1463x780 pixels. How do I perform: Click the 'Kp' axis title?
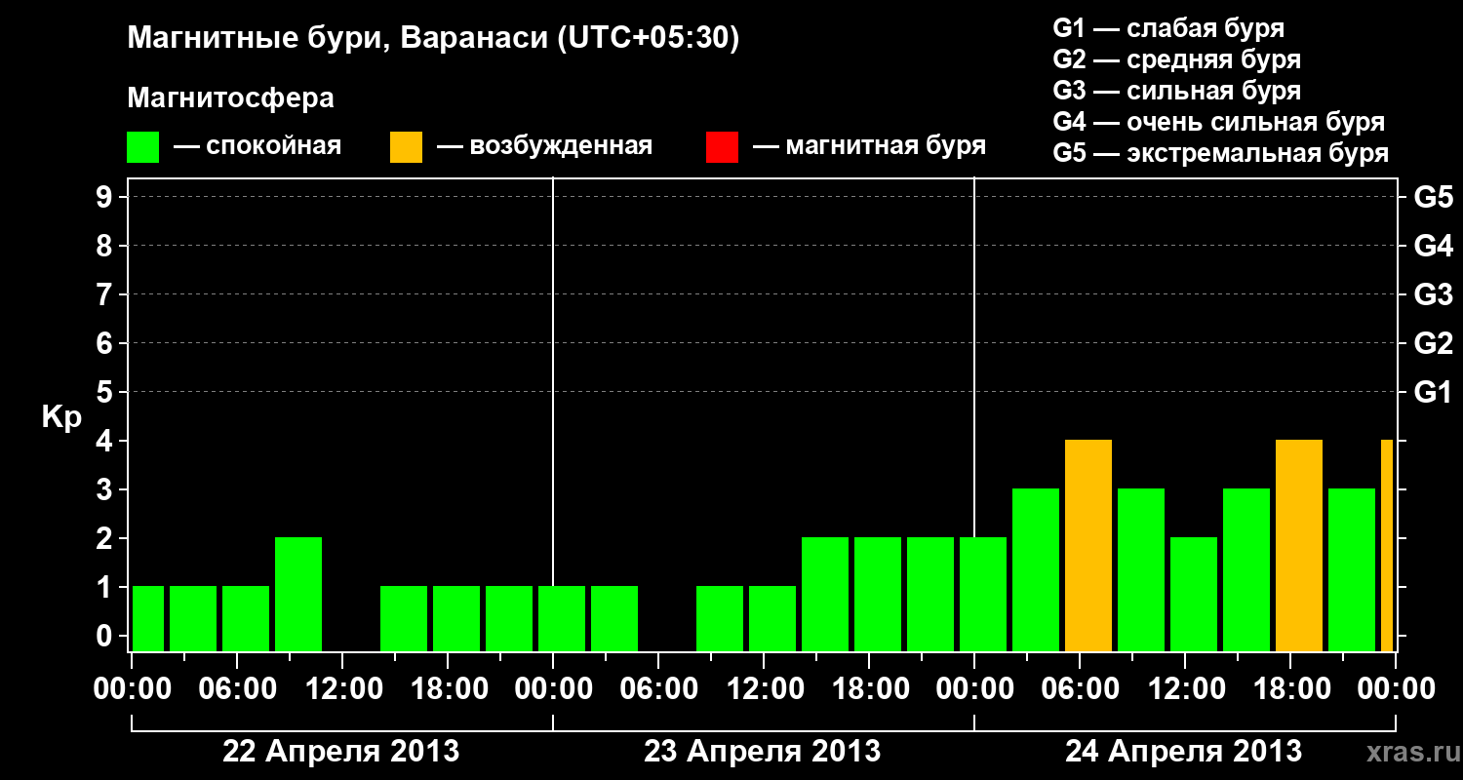(61, 417)
